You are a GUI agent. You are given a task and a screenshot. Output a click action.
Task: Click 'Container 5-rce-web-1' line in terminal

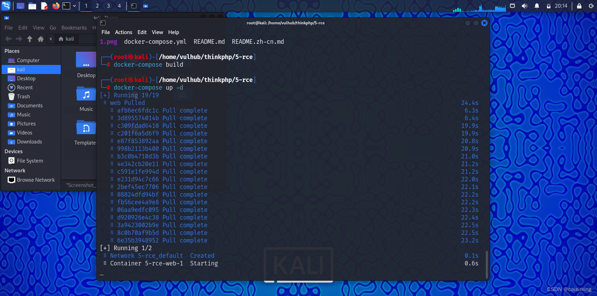click(147, 263)
